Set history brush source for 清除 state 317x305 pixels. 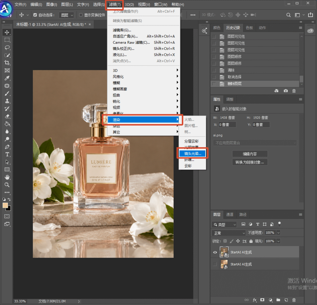click(x=214, y=70)
